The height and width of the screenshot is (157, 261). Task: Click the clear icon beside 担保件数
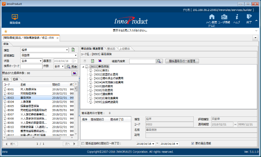coord(74,73)
